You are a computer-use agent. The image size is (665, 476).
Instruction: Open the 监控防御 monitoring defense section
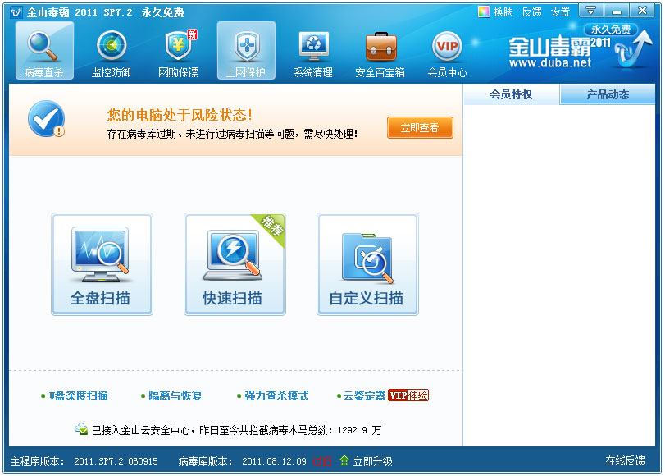[x=112, y=55]
